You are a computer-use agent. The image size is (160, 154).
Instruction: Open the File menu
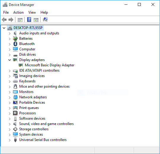pyautogui.click(x=6, y=12)
